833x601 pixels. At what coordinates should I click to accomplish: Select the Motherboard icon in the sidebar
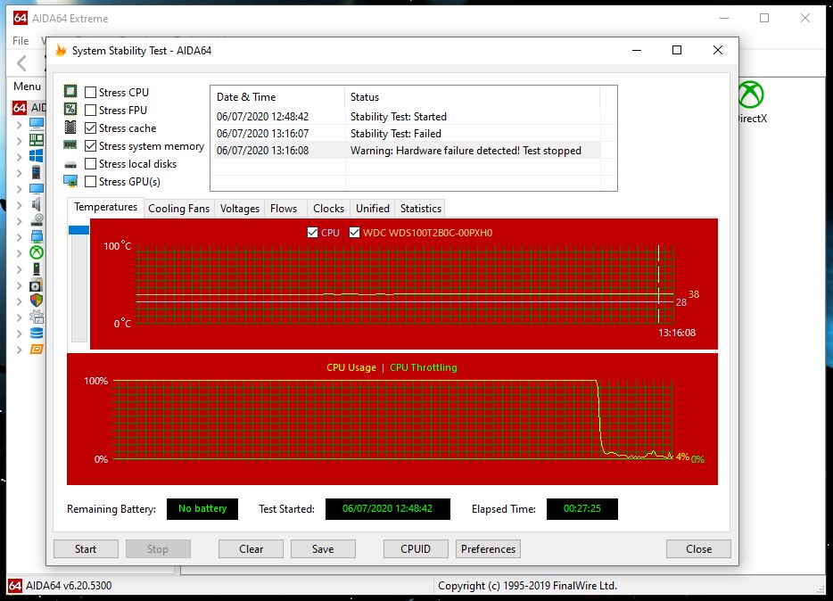[x=37, y=140]
